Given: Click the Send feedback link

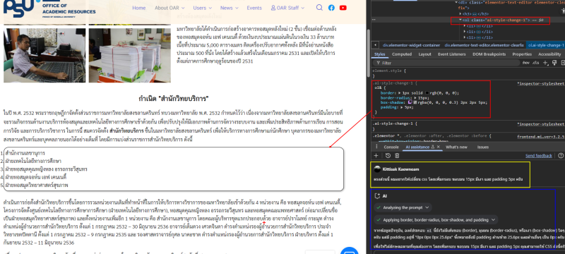Looking at the screenshot, I should coord(539,155).
